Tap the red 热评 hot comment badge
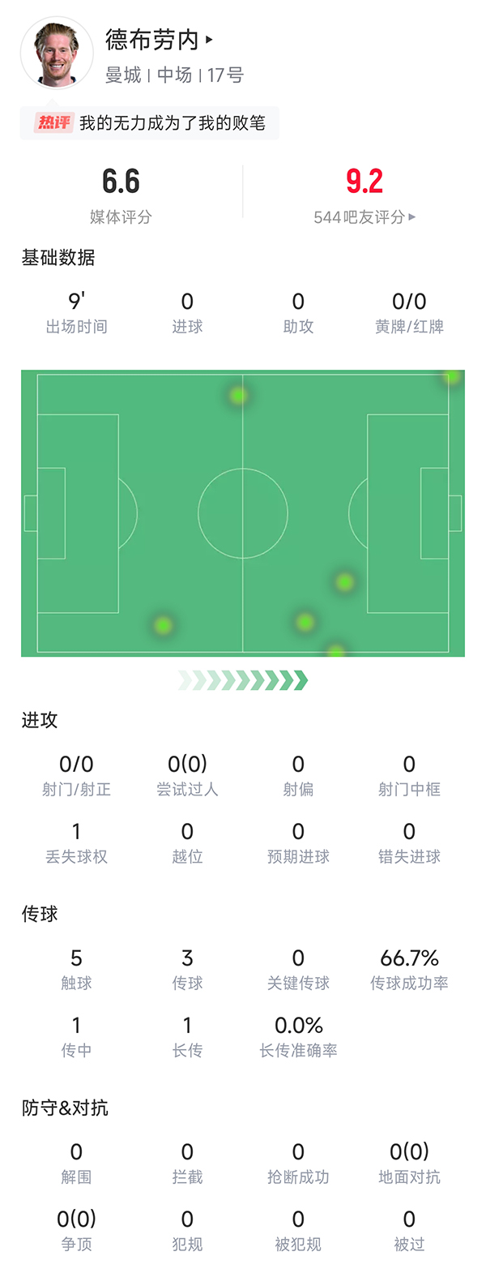Viewport: 486px width, 1273px height. 54,122
